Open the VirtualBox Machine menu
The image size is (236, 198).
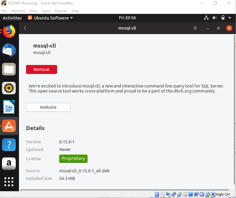(x=18, y=11)
